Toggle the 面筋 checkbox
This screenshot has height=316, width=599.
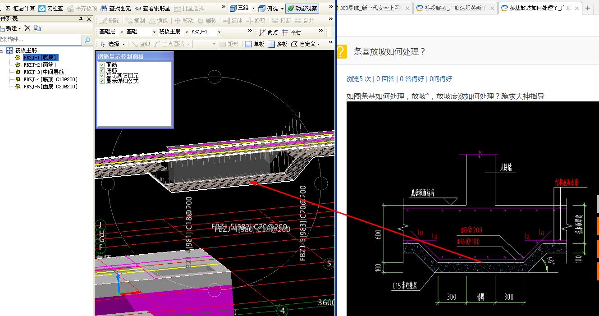[x=102, y=65]
